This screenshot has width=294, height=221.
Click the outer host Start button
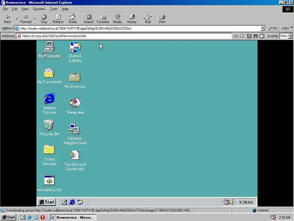click(8, 218)
